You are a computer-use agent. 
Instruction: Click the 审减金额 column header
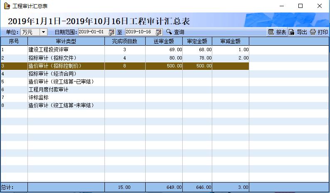pos(230,41)
